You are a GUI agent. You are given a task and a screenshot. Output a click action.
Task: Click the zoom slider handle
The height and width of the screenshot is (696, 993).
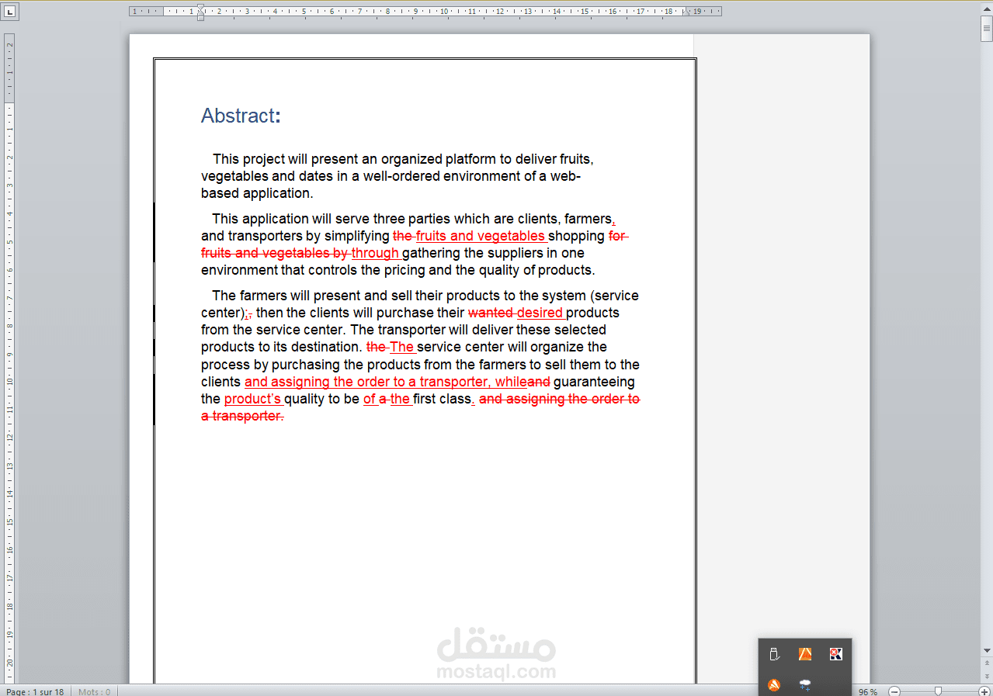pos(938,691)
